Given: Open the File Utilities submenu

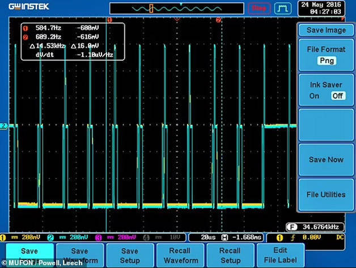Looking at the screenshot, I should [x=326, y=195].
